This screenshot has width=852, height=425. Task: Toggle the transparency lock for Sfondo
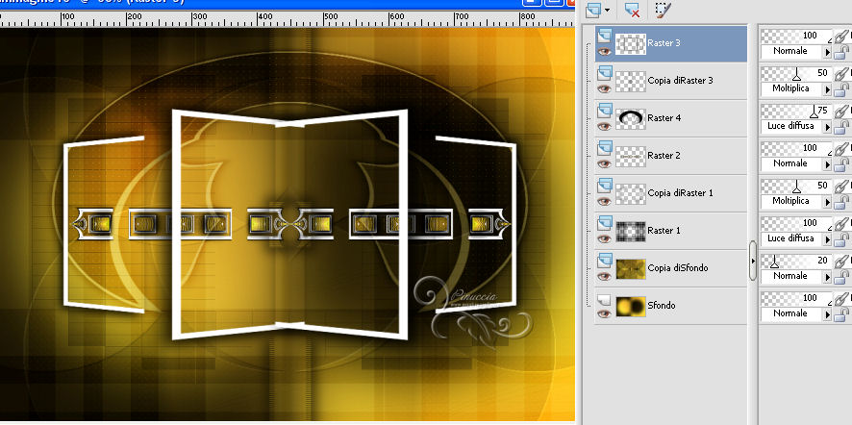[841, 315]
